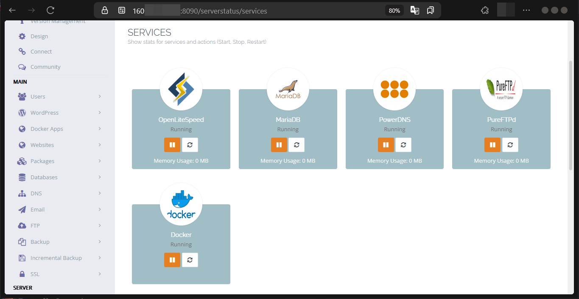This screenshot has height=299, width=579.
Task: Go back in the browser
Action: pos(12,10)
